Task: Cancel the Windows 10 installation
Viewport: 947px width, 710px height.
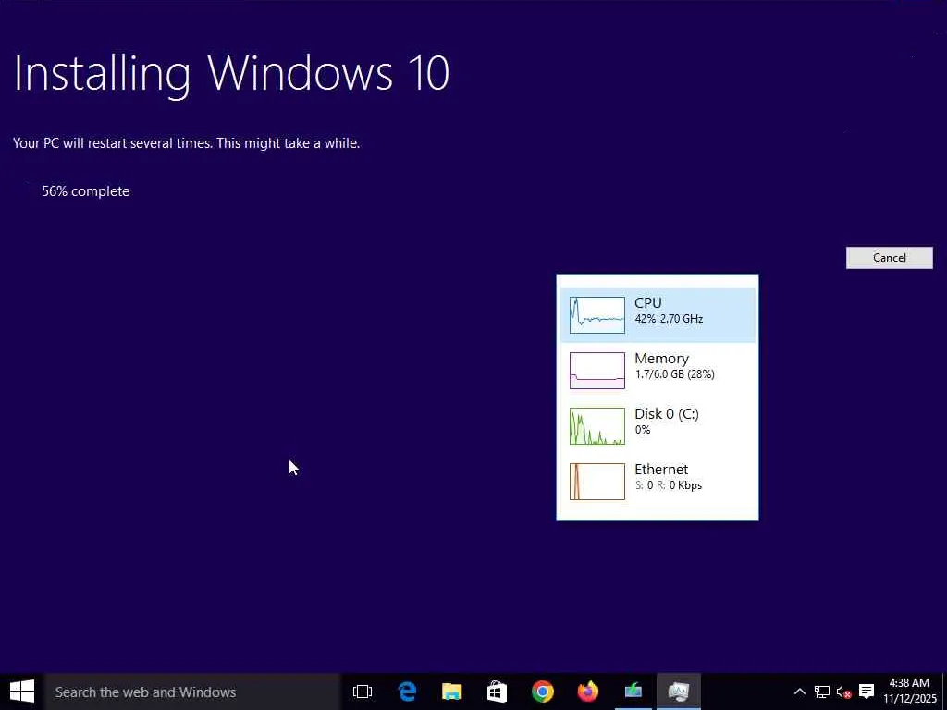Action: (x=889, y=258)
